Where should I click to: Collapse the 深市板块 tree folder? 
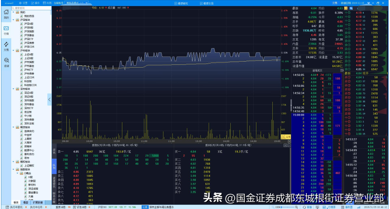tap(14, 89)
